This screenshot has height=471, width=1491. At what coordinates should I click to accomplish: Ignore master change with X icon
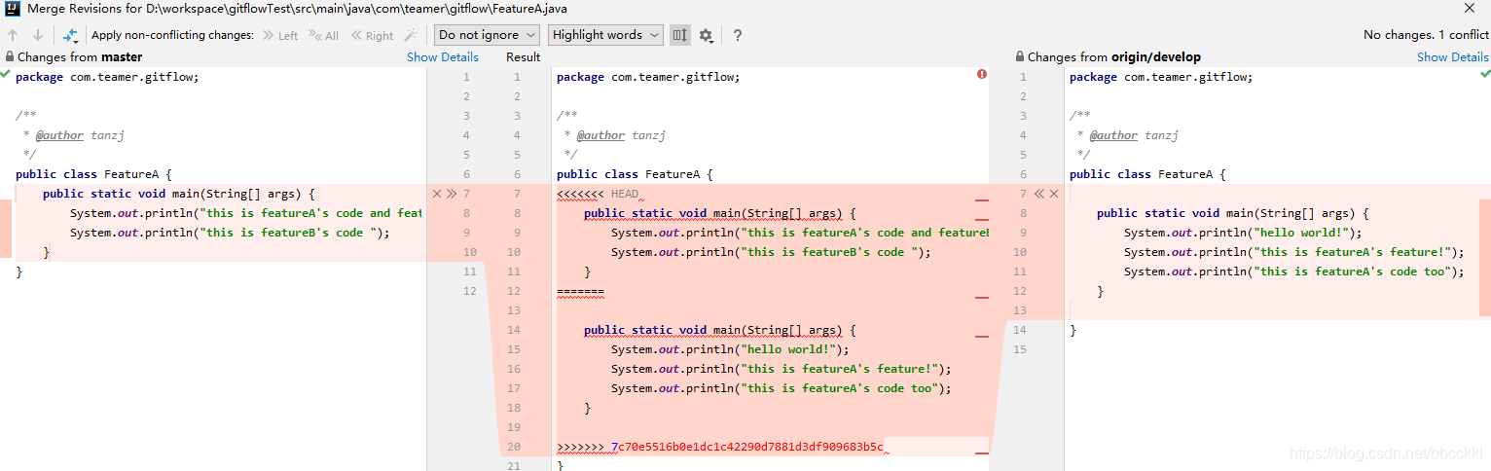437,194
